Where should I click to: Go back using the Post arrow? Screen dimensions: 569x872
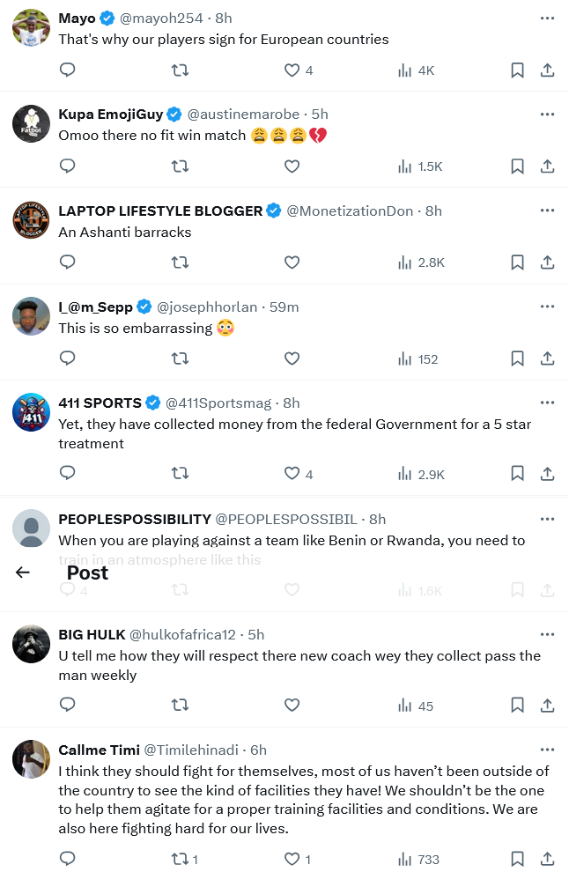tap(23, 573)
